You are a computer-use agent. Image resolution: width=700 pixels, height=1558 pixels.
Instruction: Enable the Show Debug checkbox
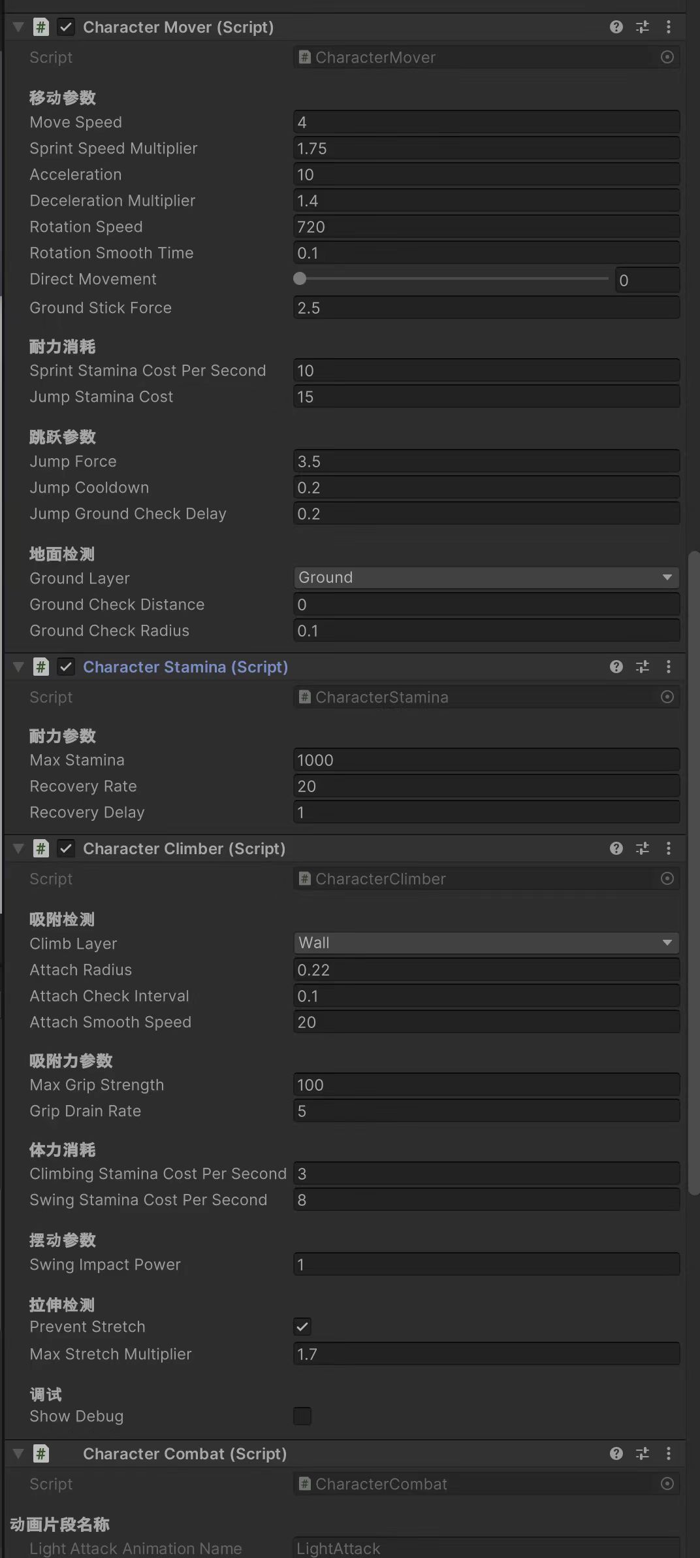pos(302,1416)
